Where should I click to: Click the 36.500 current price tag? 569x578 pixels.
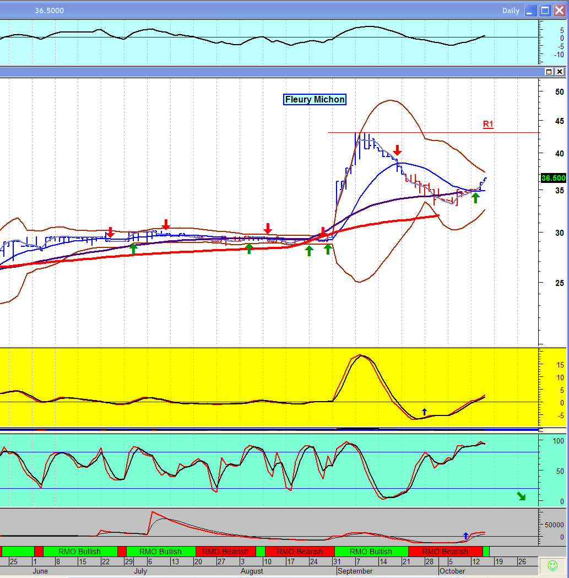point(553,178)
